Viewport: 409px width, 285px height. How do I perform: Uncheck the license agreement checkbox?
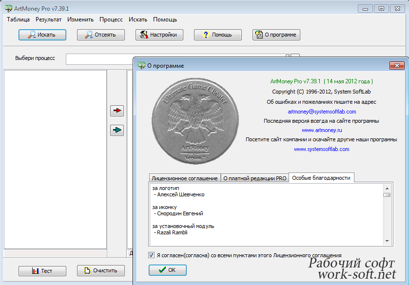click(151, 255)
